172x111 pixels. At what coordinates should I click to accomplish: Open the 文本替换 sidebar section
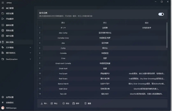[17, 47]
